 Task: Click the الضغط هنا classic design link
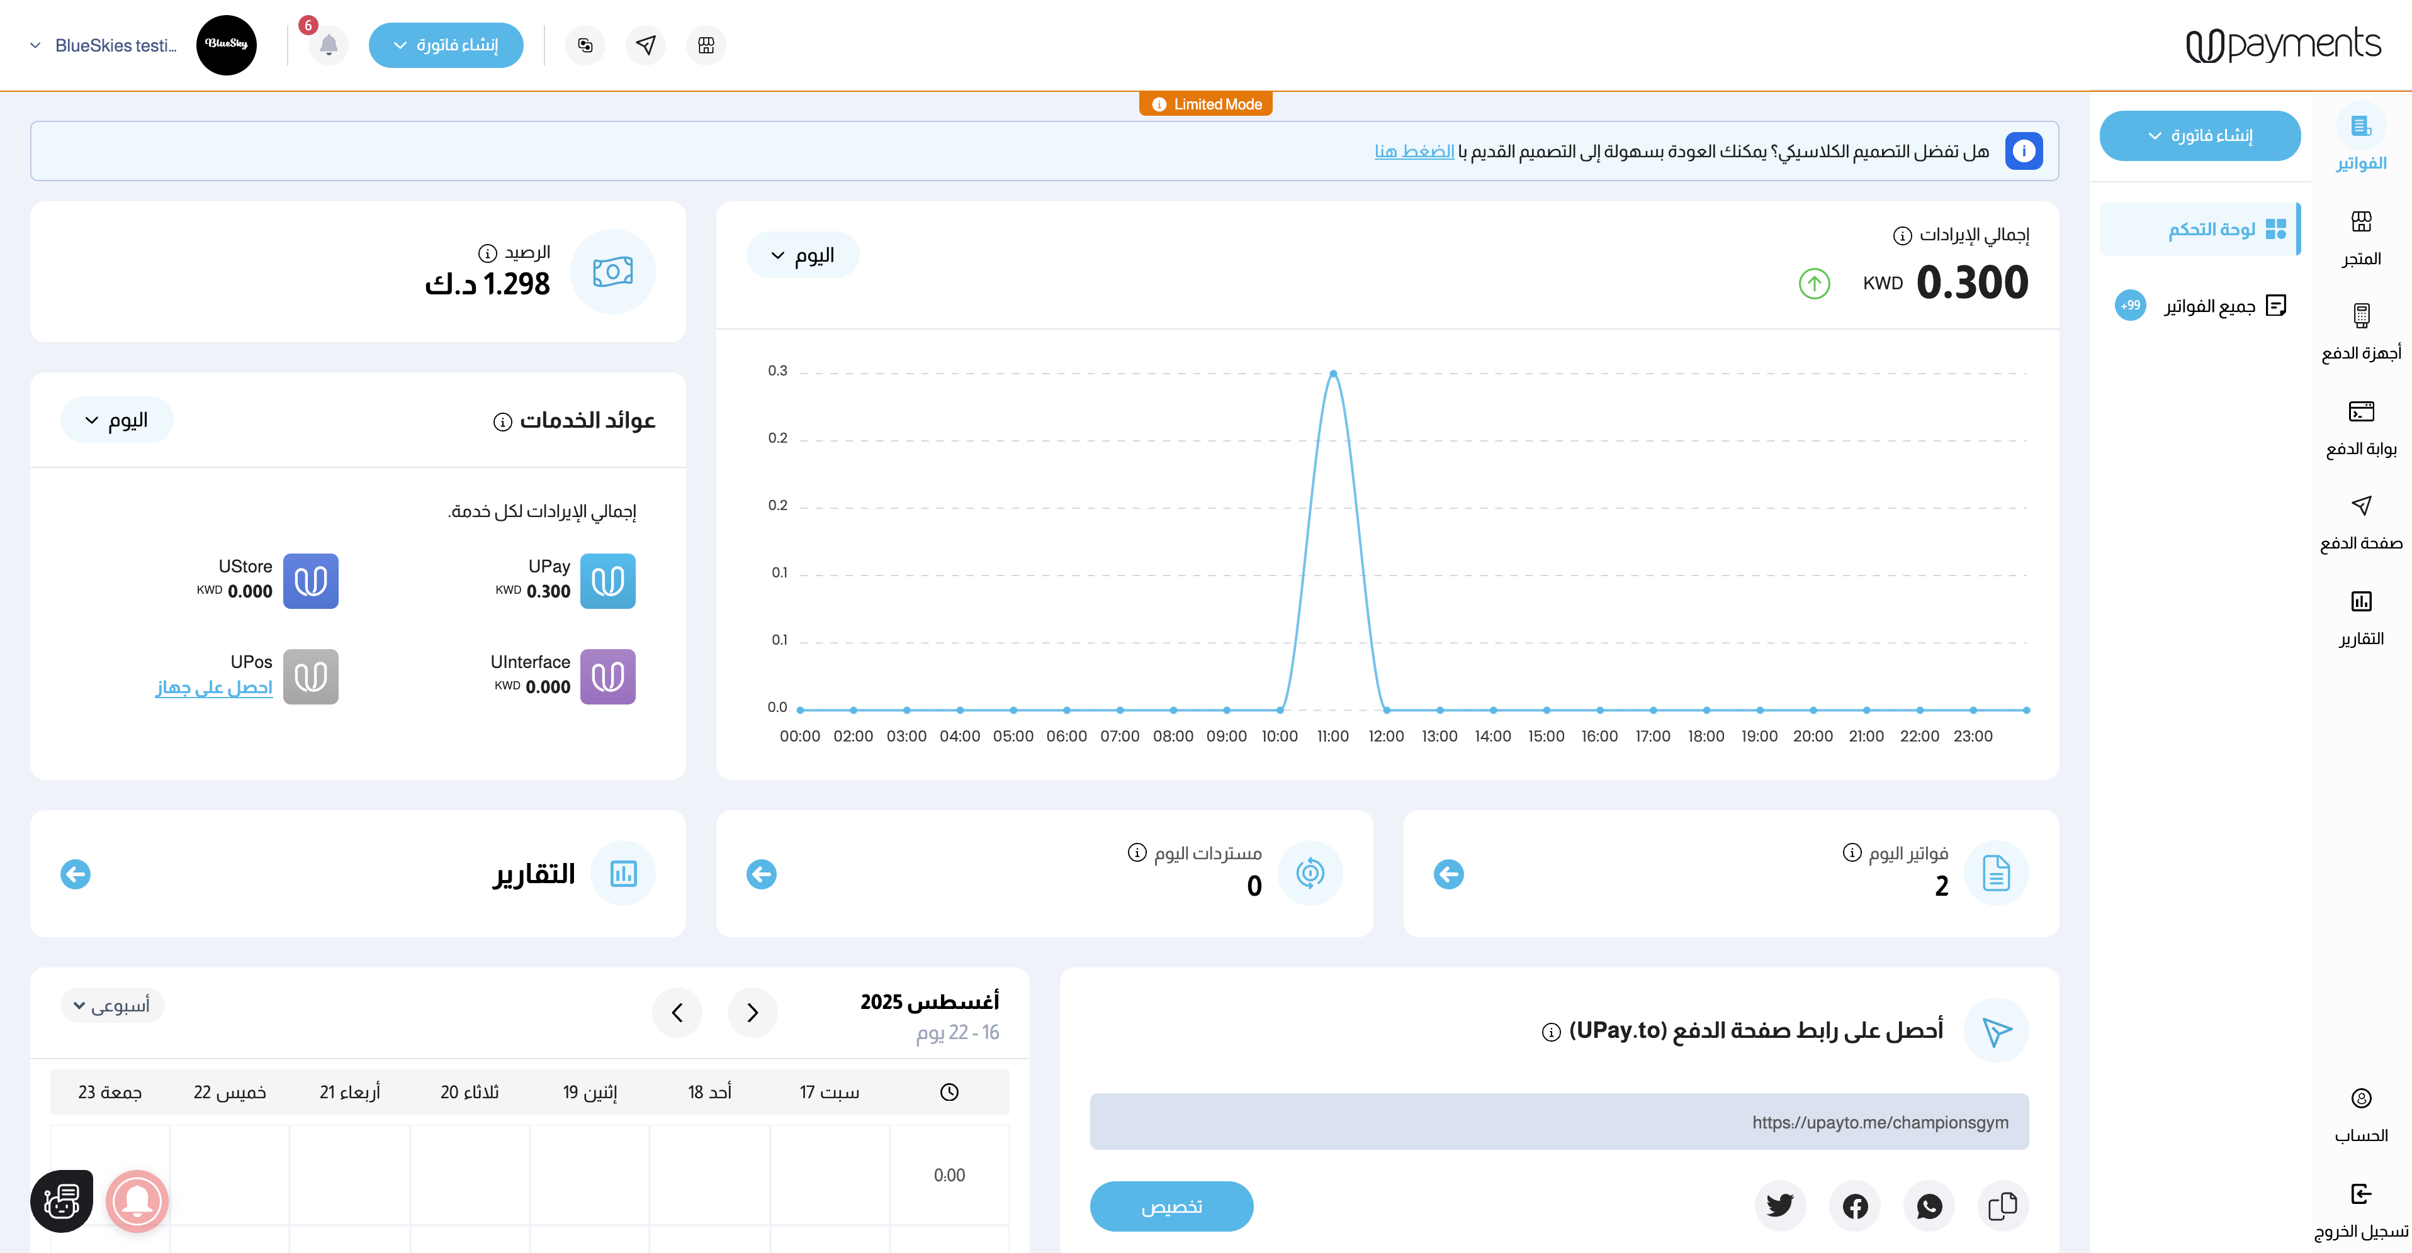(1414, 151)
